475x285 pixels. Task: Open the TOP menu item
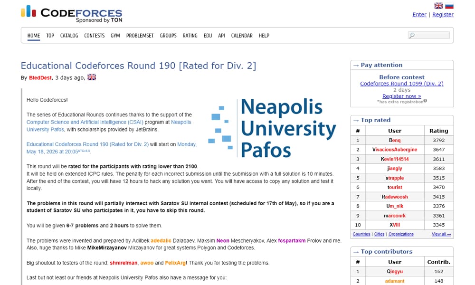tap(50, 36)
